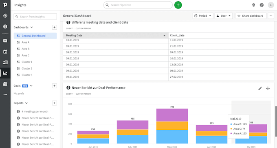The height and width of the screenshot is (148, 277).
Task: Click the dashboard vertical scrollbar
Action: 276,121
